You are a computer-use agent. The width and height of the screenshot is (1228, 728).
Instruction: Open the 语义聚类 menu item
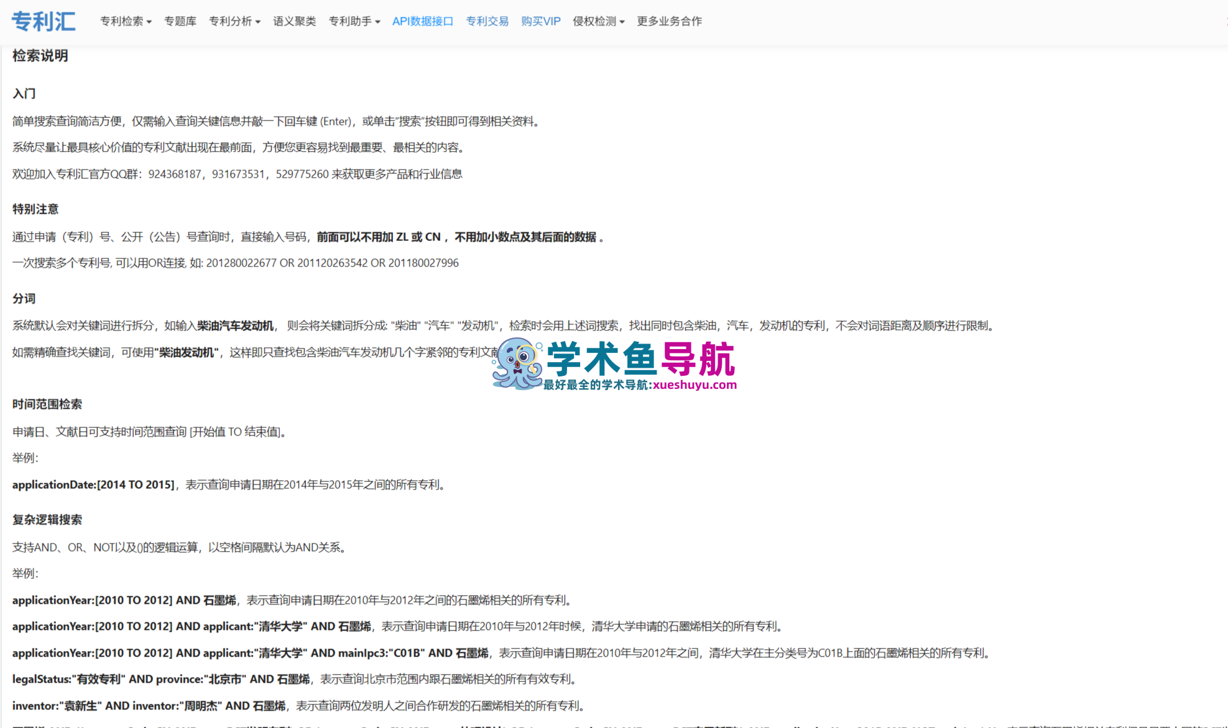click(x=294, y=22)
